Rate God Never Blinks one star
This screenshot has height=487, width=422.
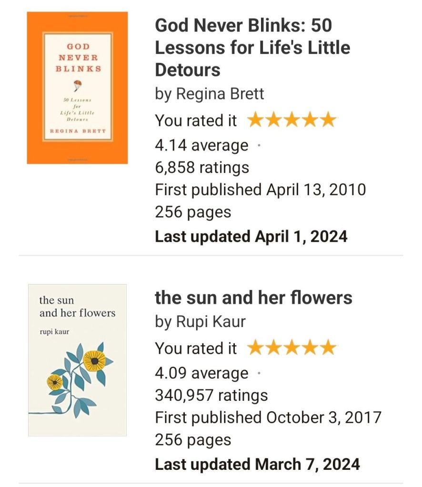255,120
